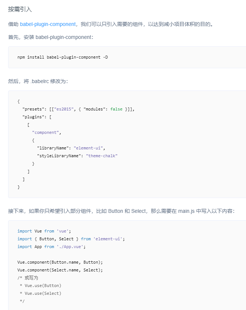Click the "element-ui" value beside libraryName
The width and height of the screenshot is (246, 310).
pyautogui.click(x=88, y=148)
